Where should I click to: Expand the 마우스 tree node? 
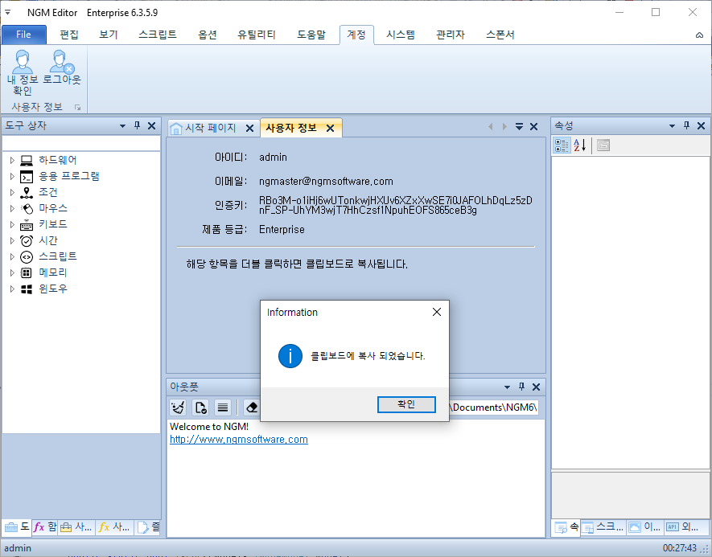coord(12,208)
